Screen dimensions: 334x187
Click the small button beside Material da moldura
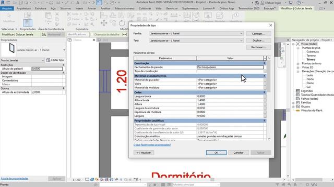tap(265, 88)
